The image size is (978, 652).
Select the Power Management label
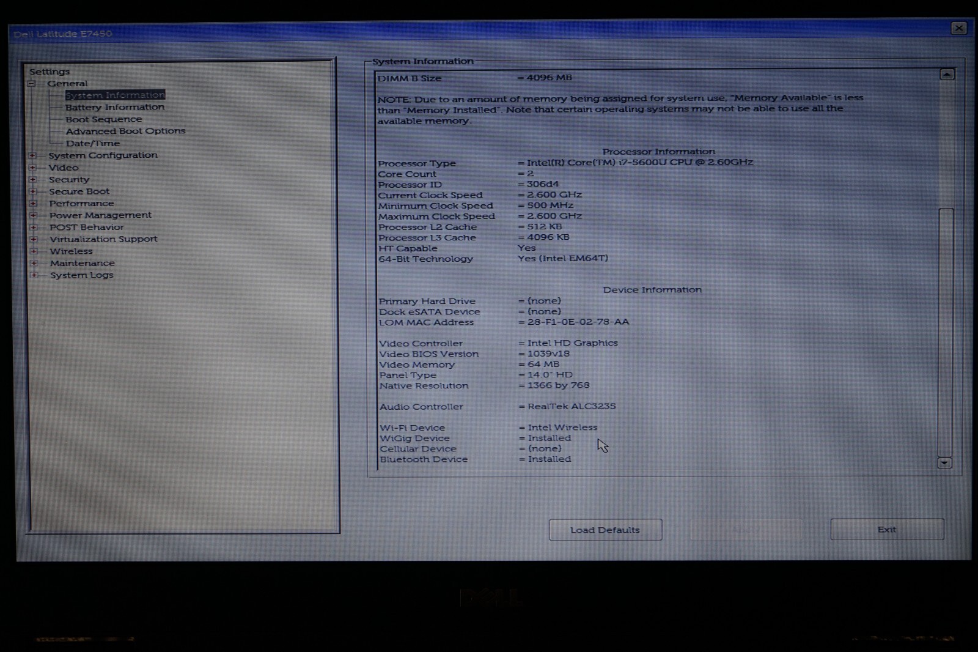[x=100, y=215]
